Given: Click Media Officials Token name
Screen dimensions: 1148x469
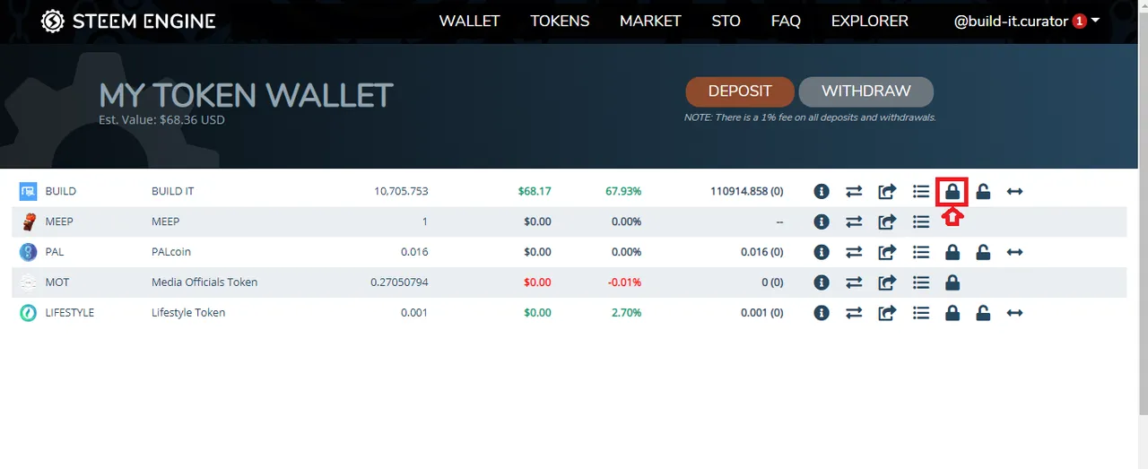Looking at the screenshot, I should pyautogui.click(x=204, y=282).
